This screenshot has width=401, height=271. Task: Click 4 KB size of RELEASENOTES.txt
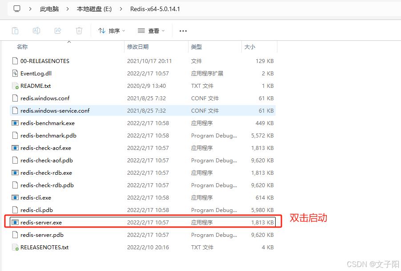click(268, 247)
